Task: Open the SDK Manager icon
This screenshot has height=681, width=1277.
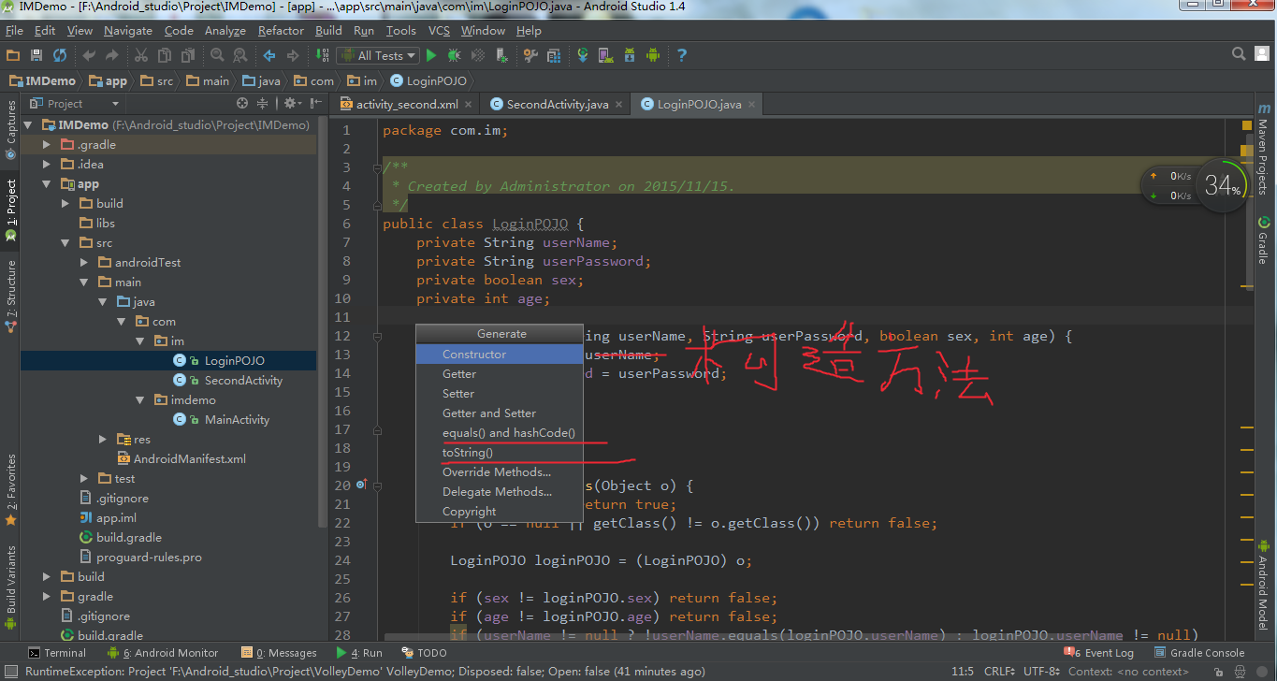Action: (x=629, y=56)
